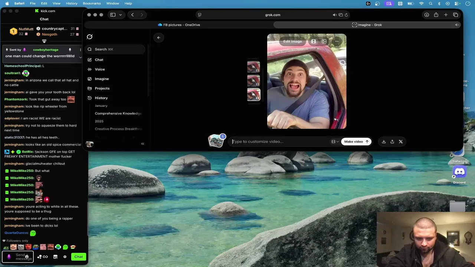This screenshot has height=267, width=475.
Task: Open the Grok search field
Action: tap(115, 49)
